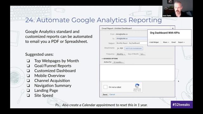Viewport: 203px width, 114px height.
Task: Click the To email address field
Action: tap(132, 39)
